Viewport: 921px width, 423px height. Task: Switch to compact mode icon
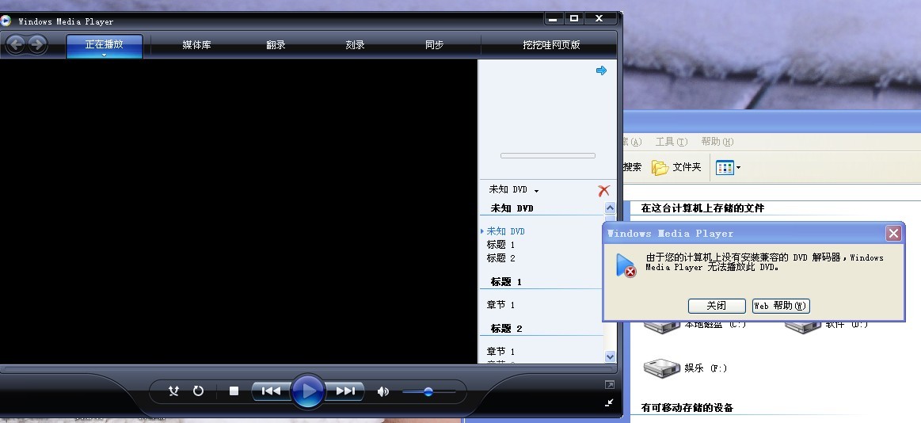[609, 402]
